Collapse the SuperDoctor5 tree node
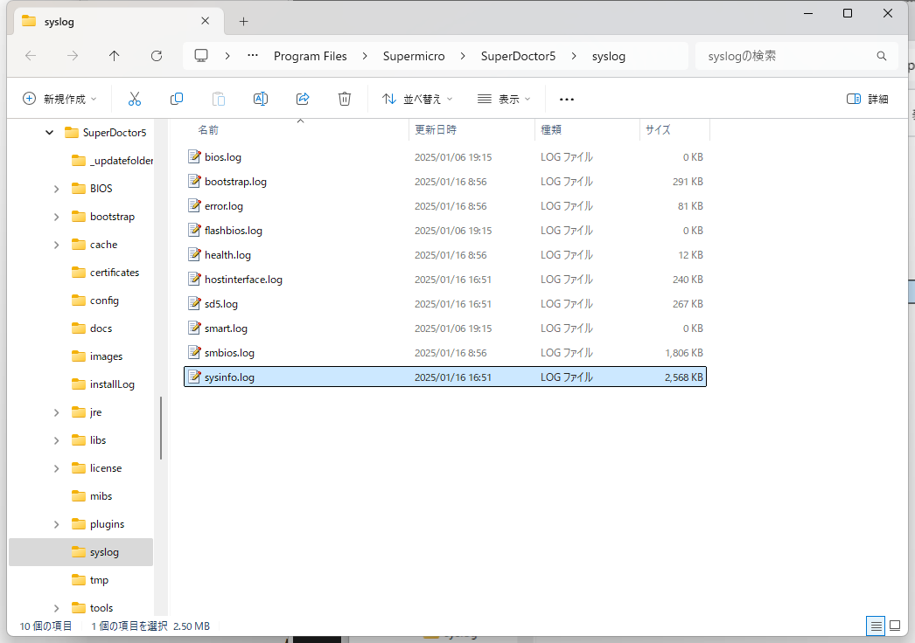The width and height of the screenshot is (915, 643). click(50, 132)
